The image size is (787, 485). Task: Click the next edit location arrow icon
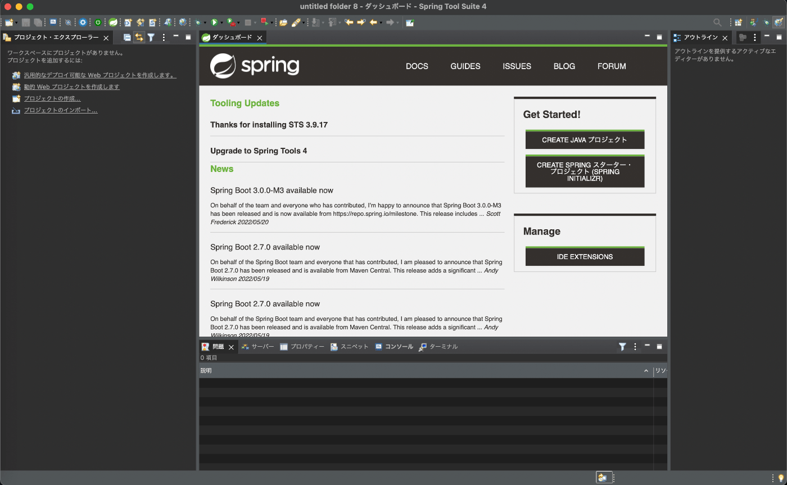[x=361, y=22]
